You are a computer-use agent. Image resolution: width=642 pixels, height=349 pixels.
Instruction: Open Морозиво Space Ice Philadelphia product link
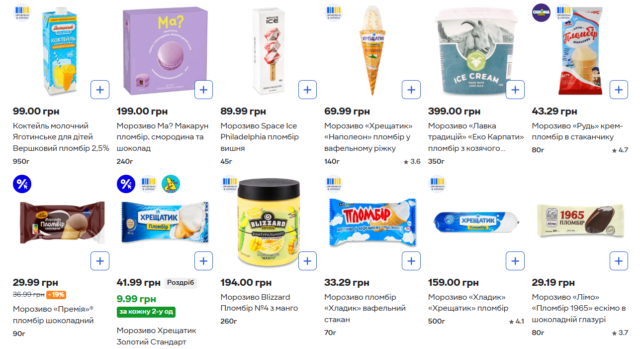pos(260,137)
